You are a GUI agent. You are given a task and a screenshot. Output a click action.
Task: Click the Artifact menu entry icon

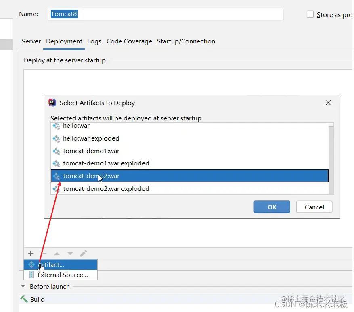click(x=31, y=264)
